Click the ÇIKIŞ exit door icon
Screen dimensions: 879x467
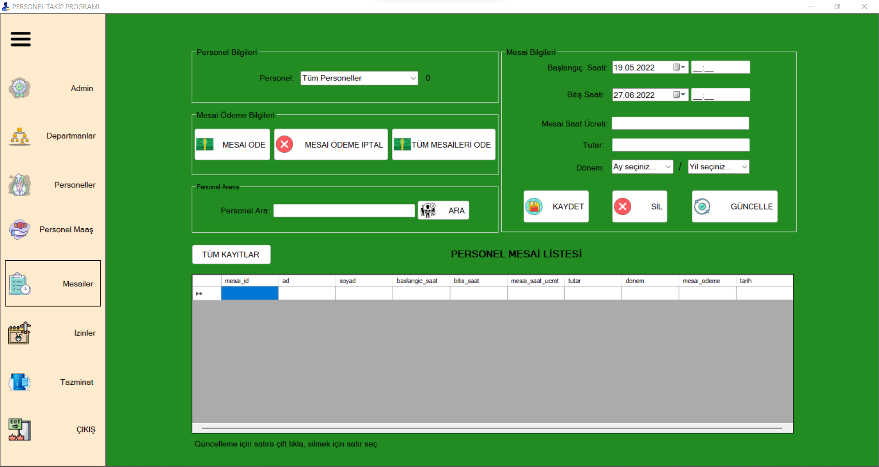pyautogui.click(x=19, y=429)
